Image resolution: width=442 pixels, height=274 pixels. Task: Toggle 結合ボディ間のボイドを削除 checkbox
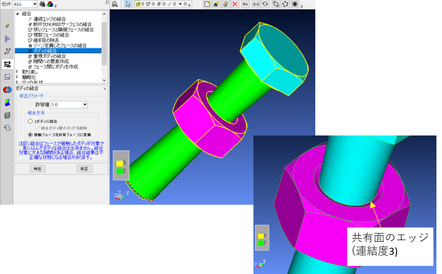point(37,128)
